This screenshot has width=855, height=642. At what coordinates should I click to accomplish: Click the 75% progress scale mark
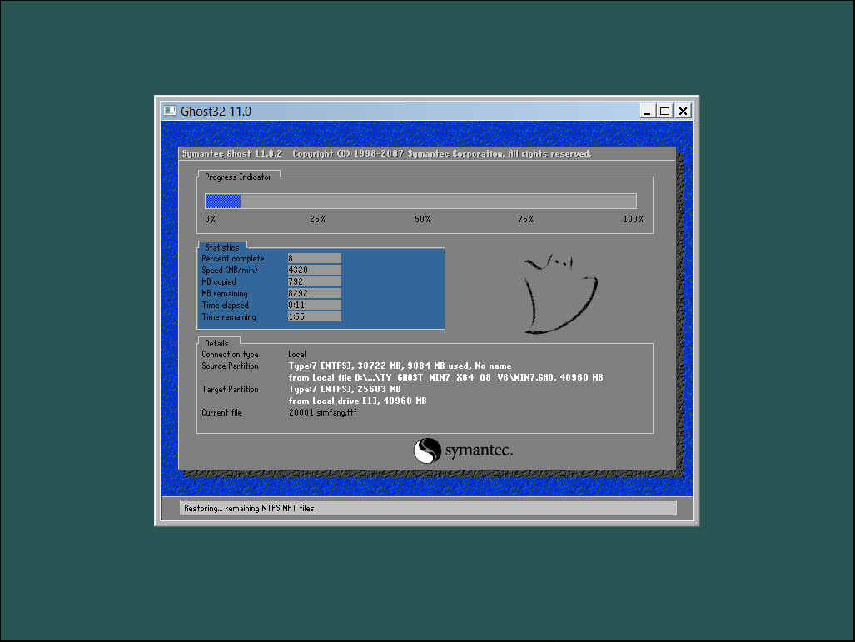526,219
